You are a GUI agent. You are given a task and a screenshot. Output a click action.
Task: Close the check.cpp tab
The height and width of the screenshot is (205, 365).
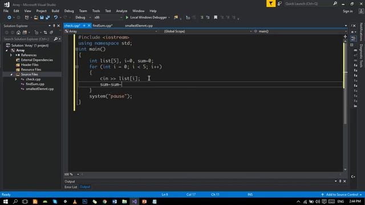89,26
